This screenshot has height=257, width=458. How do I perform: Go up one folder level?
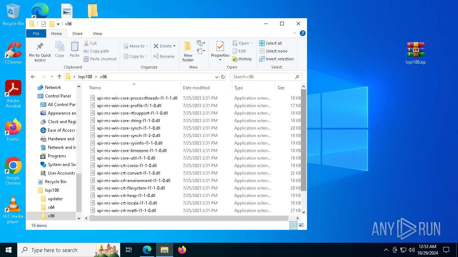click(x=59, y=77)
